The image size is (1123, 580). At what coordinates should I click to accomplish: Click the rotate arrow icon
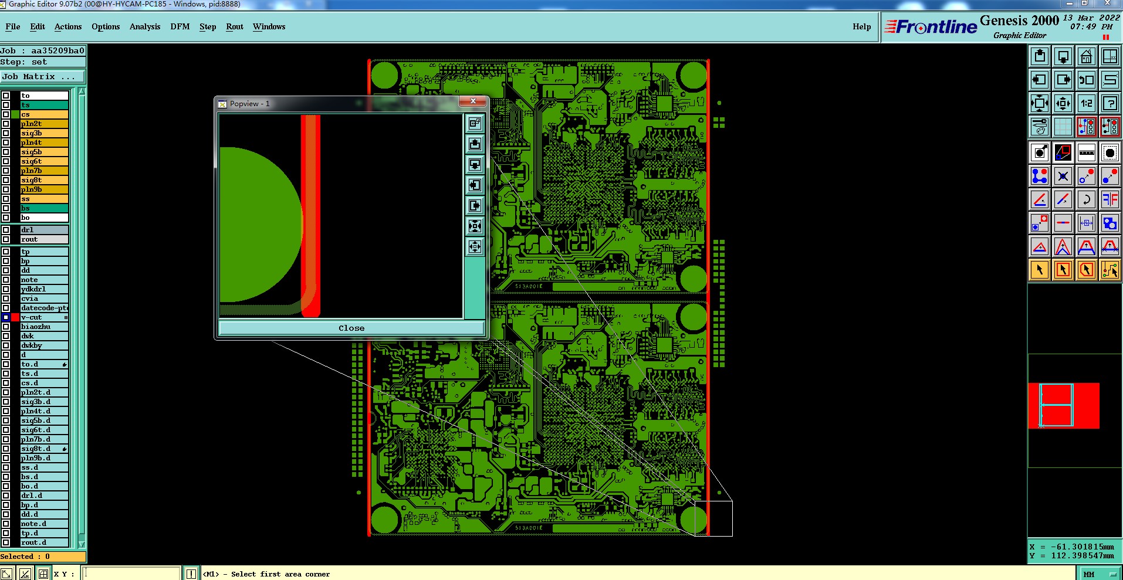[1087, 199]
